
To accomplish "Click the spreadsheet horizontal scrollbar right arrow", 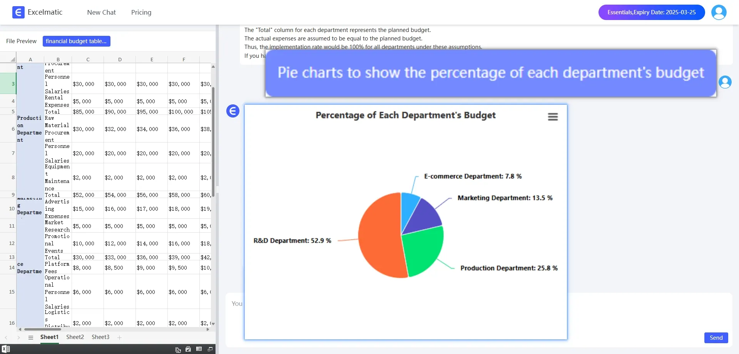I will point(208,329).
